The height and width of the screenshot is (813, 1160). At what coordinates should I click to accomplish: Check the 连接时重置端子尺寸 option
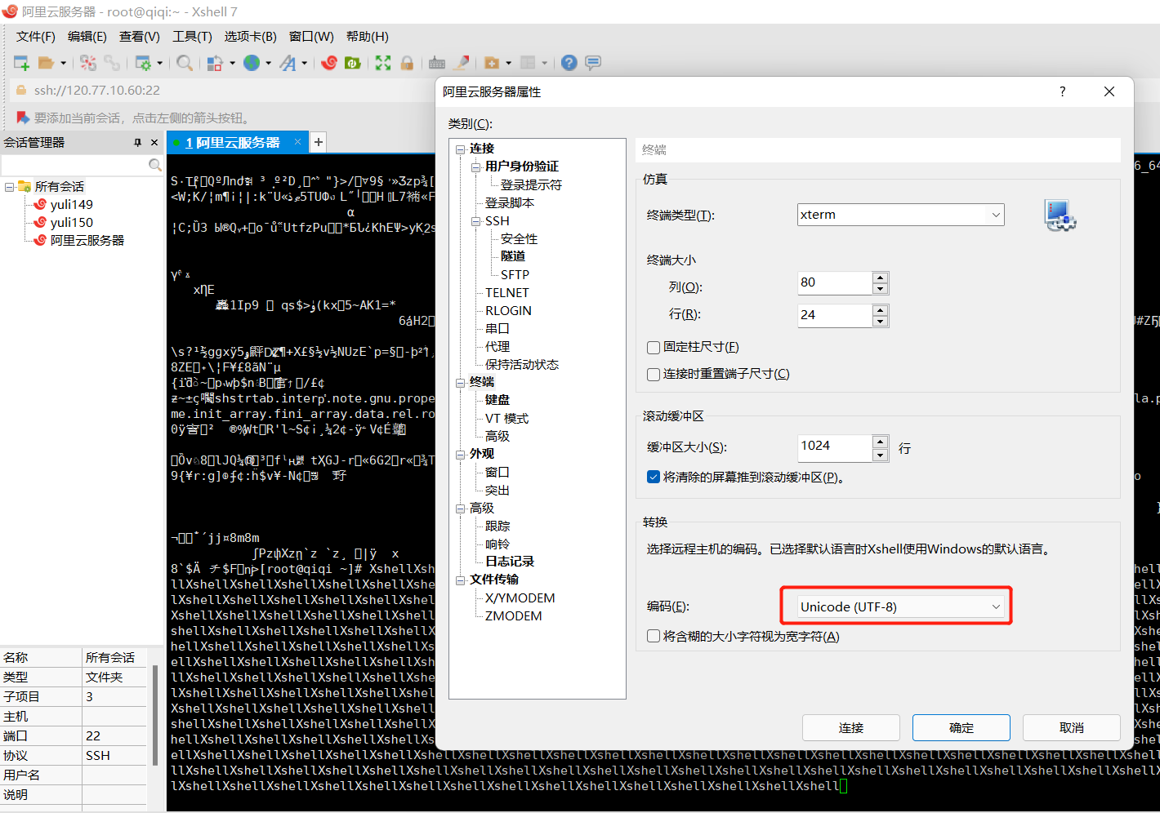point(654,375)
